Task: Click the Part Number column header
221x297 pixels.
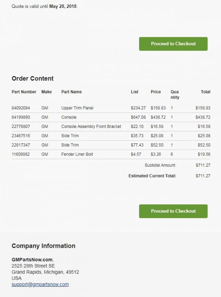Action: click(x=24, y=92)
